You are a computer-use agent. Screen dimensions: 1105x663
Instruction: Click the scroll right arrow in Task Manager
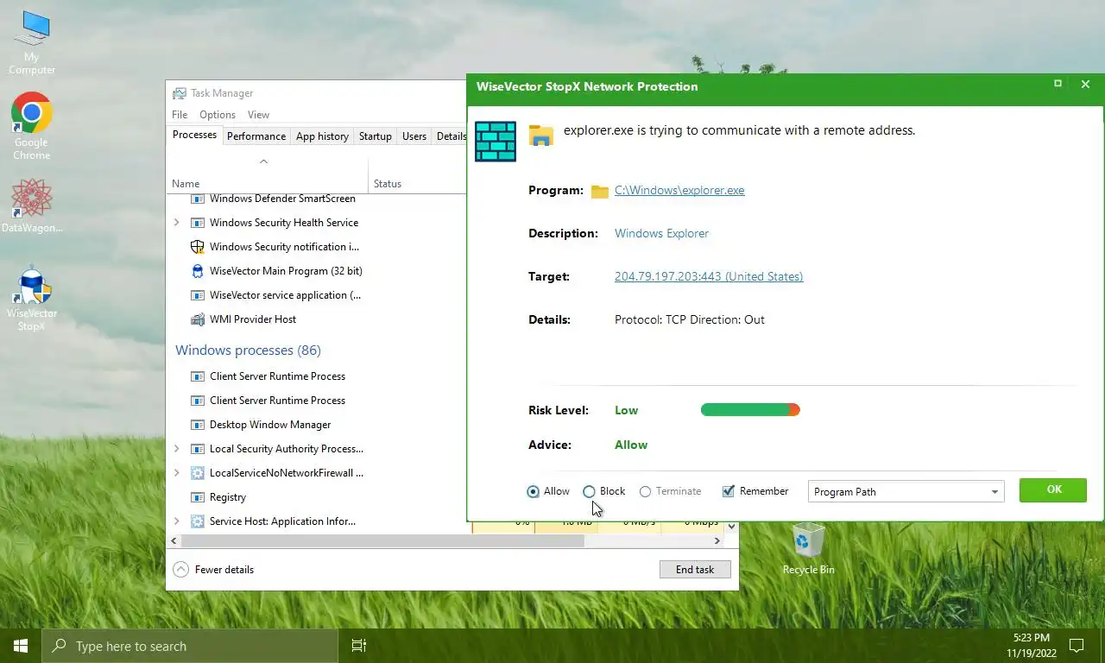(717, 541)
